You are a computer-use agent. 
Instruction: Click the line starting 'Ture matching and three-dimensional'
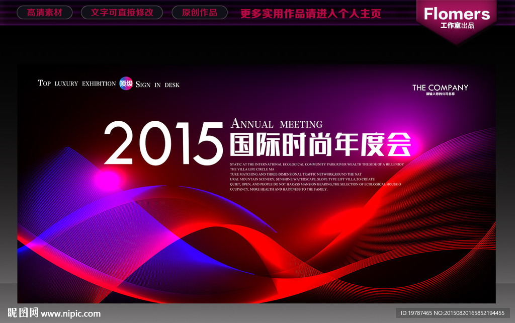pyautogui.click(x=296, y=174)
